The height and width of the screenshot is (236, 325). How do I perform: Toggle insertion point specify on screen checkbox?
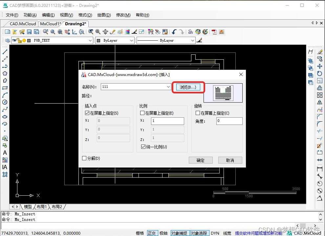coord(87,113)
